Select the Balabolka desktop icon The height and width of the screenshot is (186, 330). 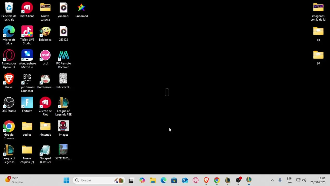pos(45,34)
